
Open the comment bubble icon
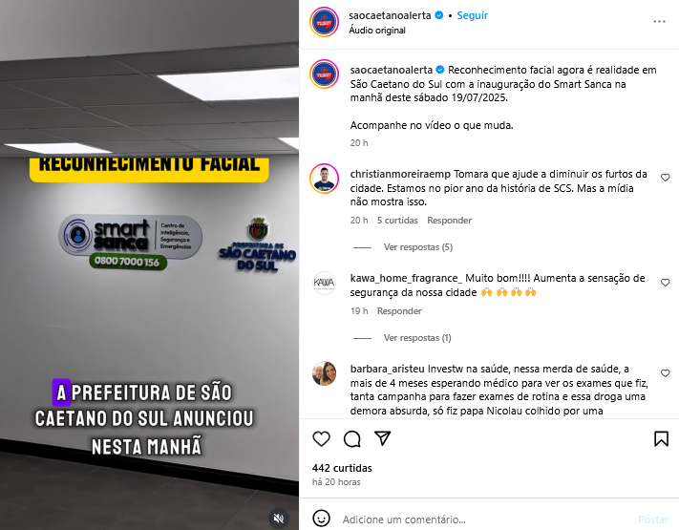(x=352, y=439)
